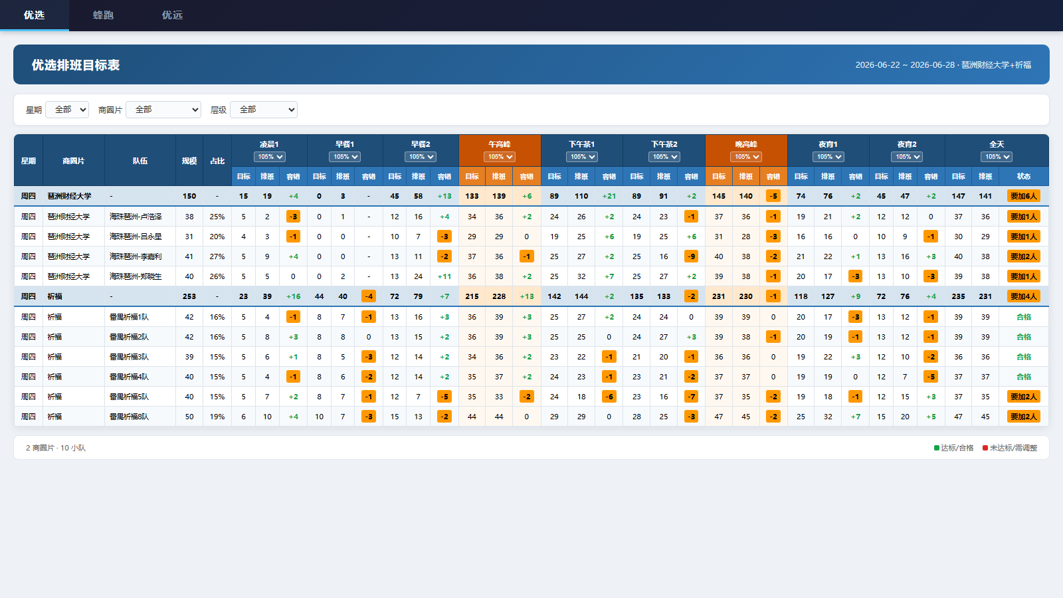
Task: Open the 商圈片 filter dropdown
Action: tap(163, 110)
